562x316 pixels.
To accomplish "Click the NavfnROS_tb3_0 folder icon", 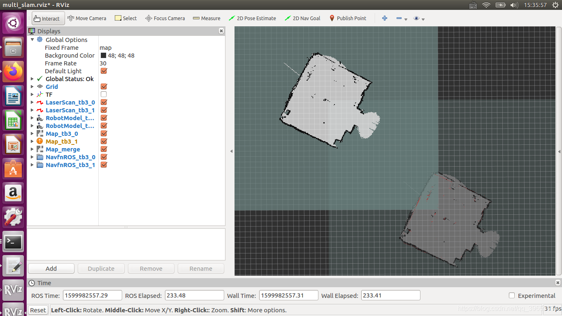I will coord(40,157).
